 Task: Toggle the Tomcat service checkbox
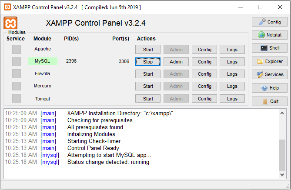point(17,99)
